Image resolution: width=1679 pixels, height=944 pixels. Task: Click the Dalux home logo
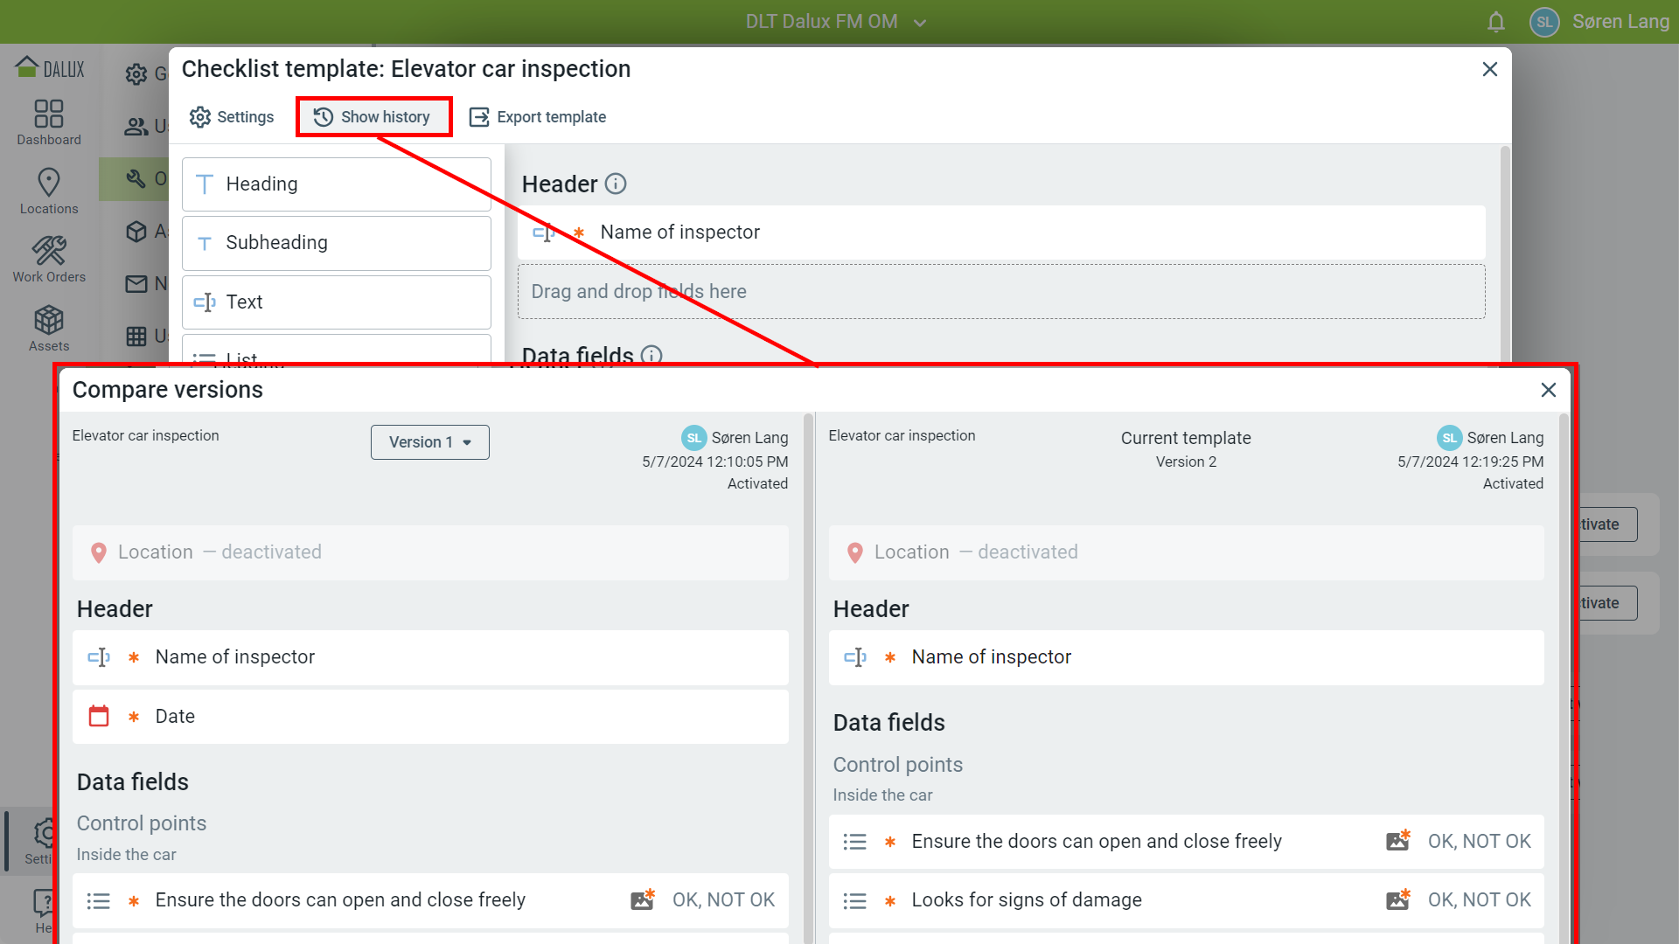pyautogui.click(x=50, y=68)
